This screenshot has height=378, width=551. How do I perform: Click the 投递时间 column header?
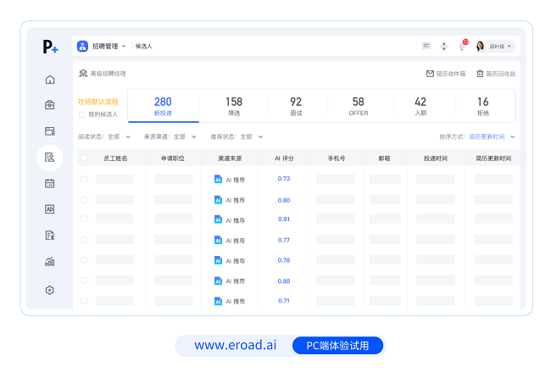436,158
